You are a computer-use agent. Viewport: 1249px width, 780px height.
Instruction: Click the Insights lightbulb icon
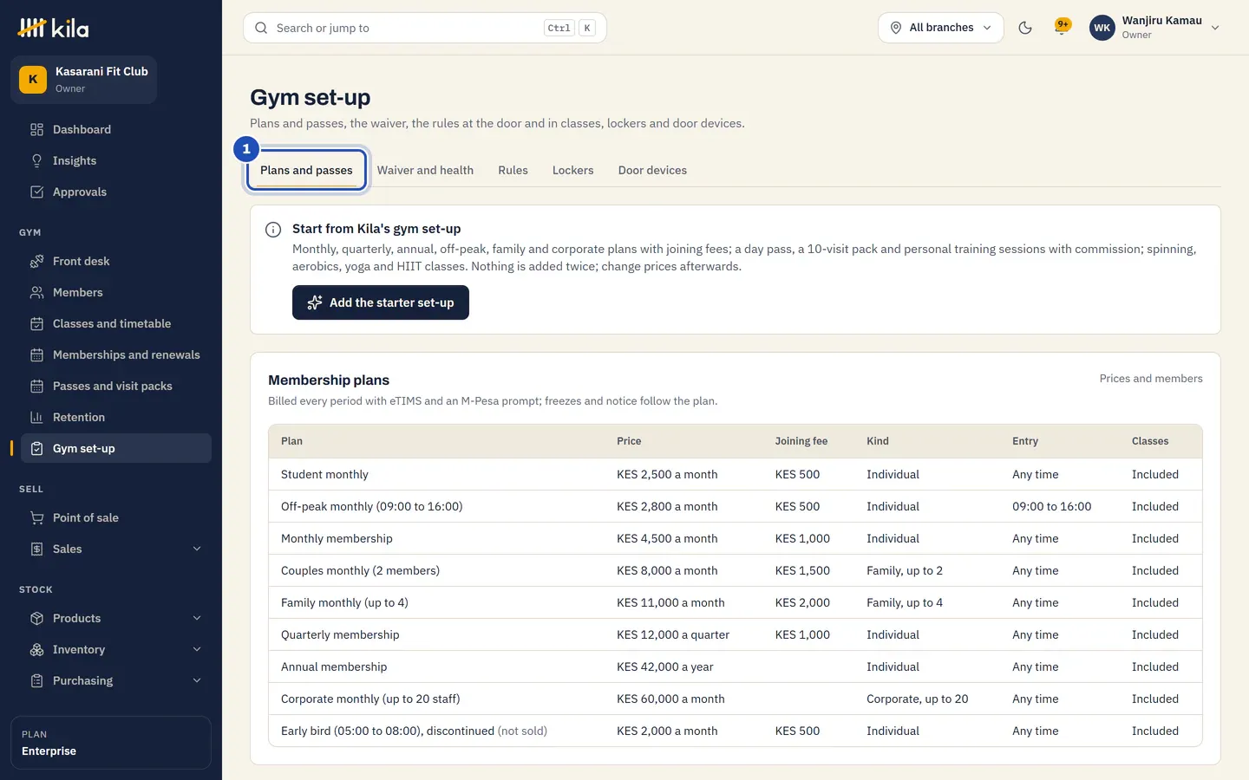coord(36,160)
